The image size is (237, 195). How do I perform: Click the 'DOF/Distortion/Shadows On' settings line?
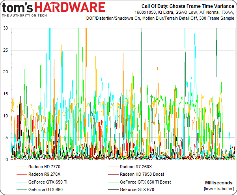point(160,18)
